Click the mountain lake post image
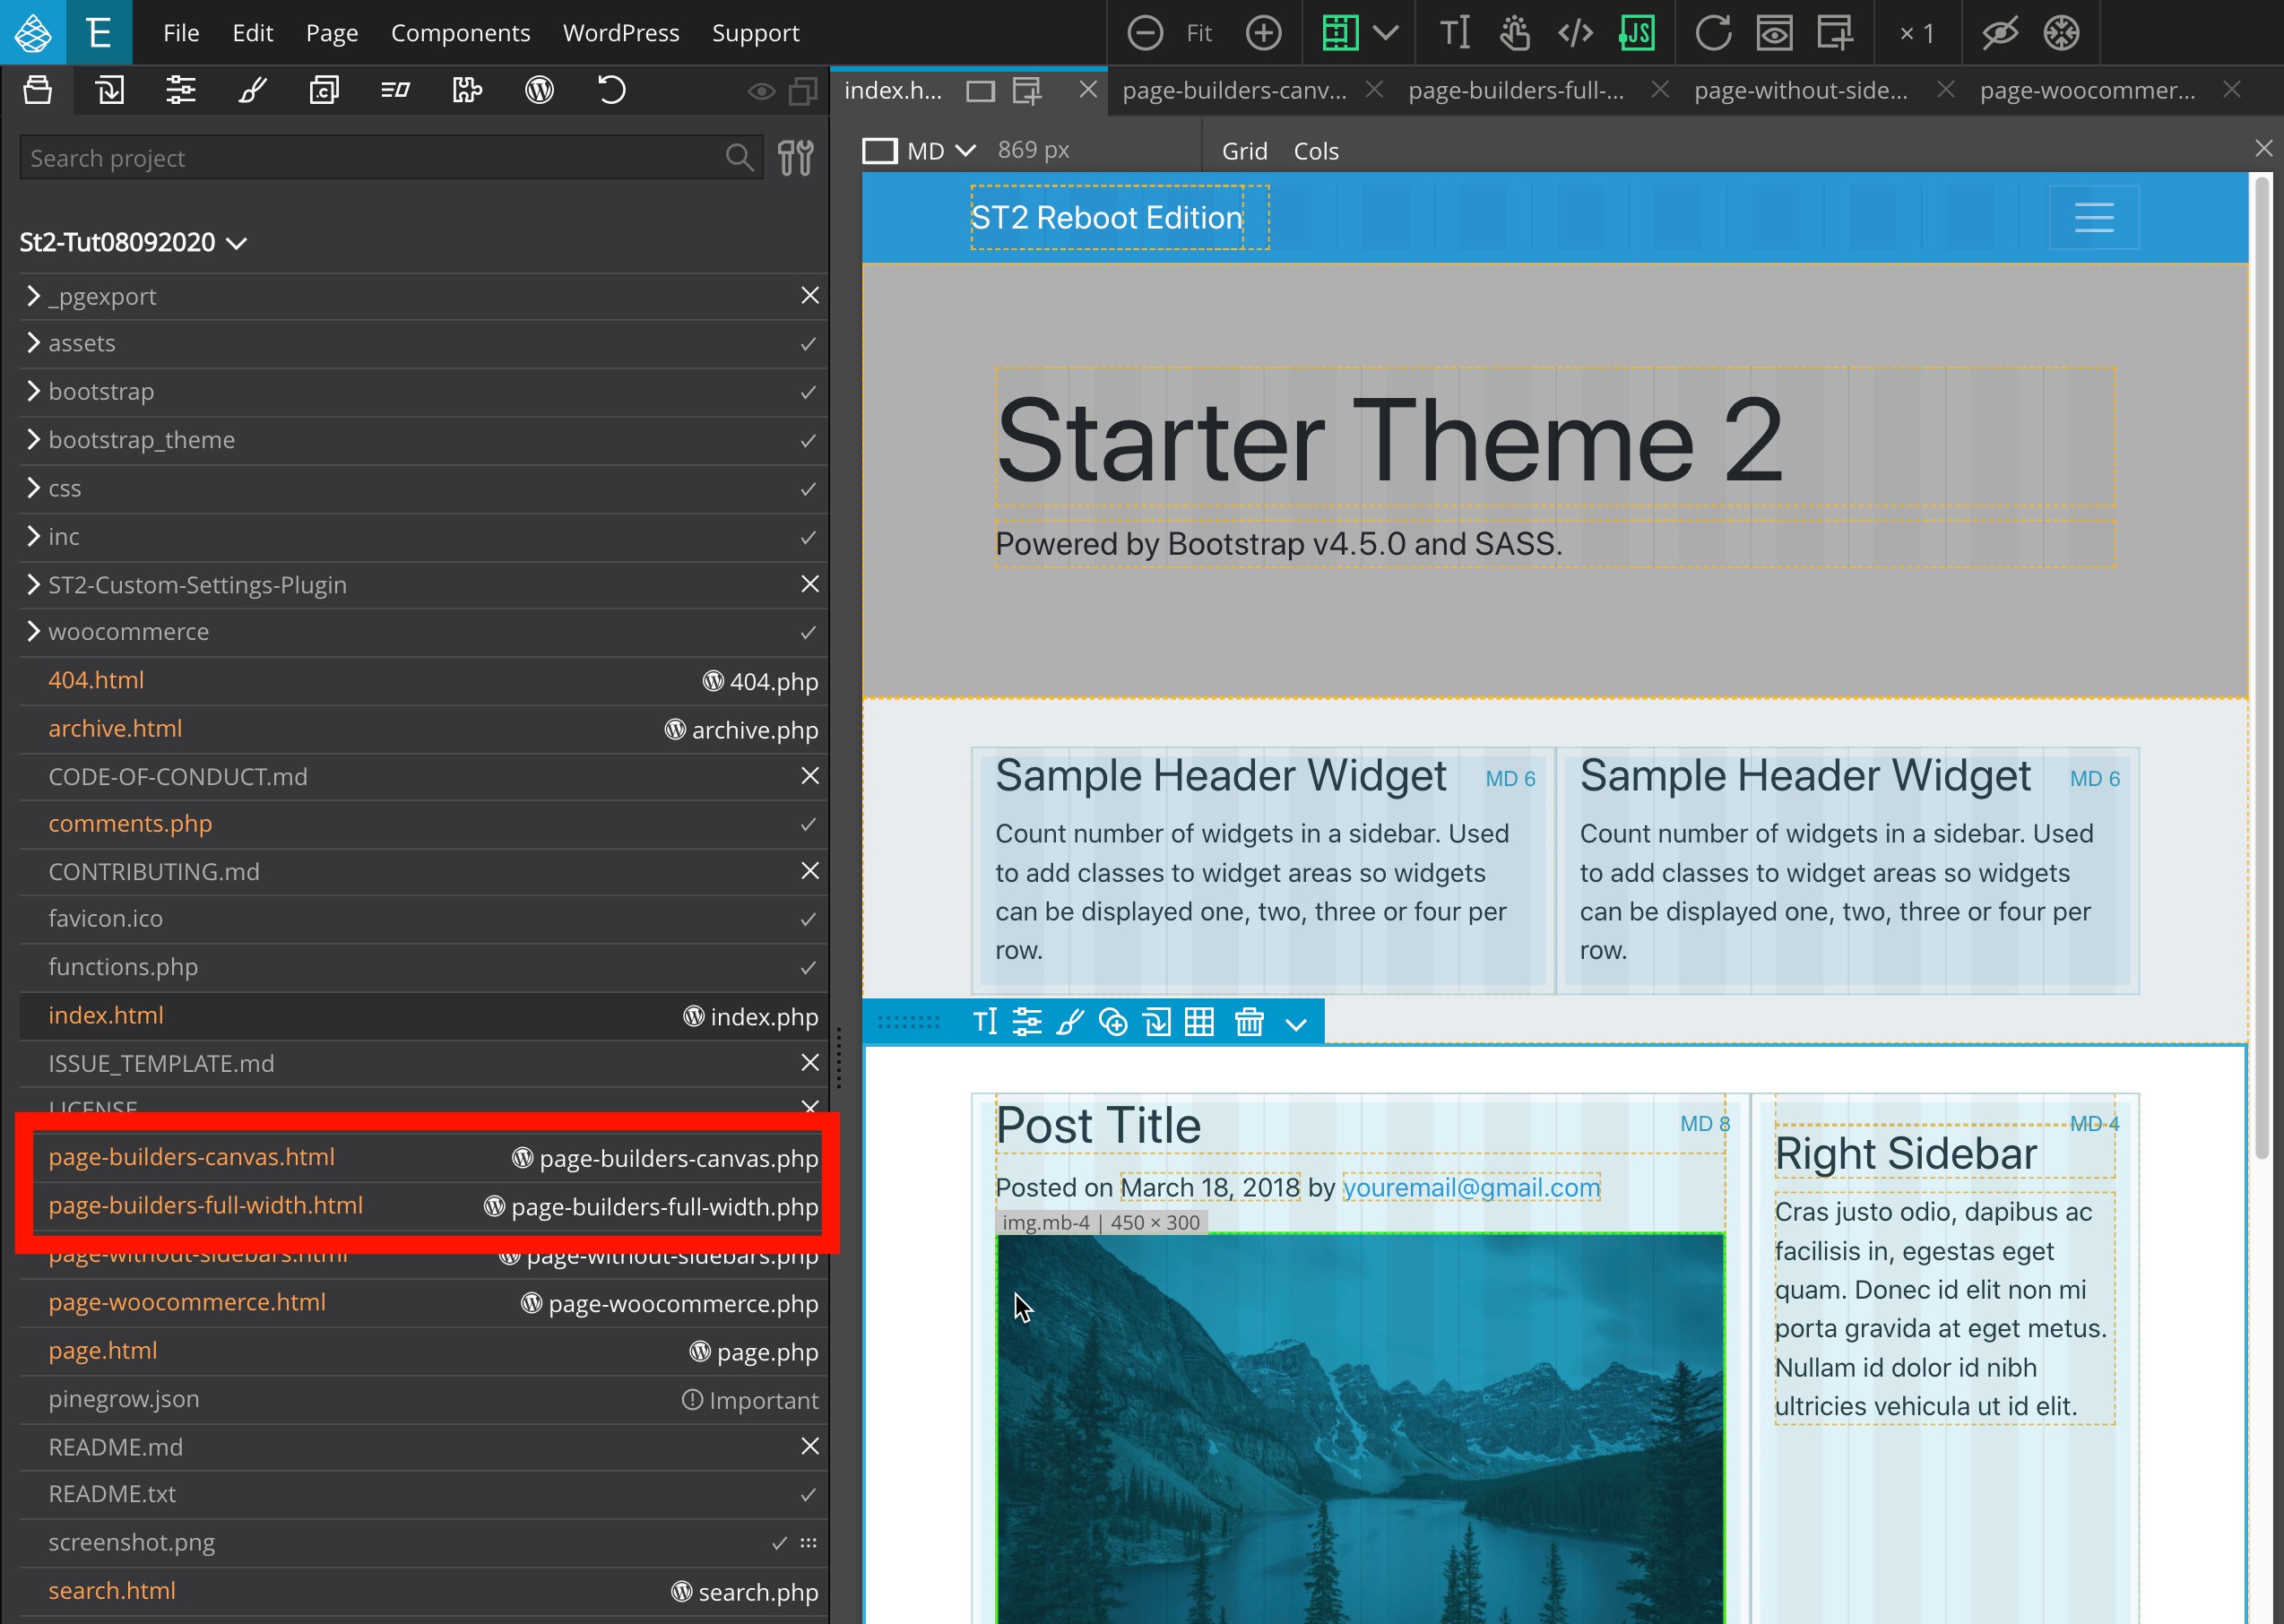2284x1624 pixels. (x=1360, y=1429)
